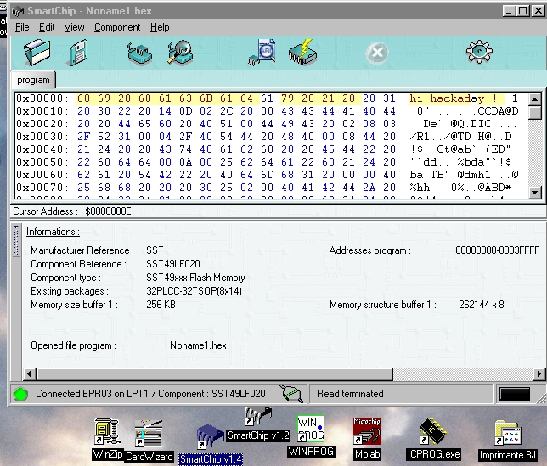Save file using the floppy disk icon
Viewport: 547px width, 466px height.
click(77, 53)
